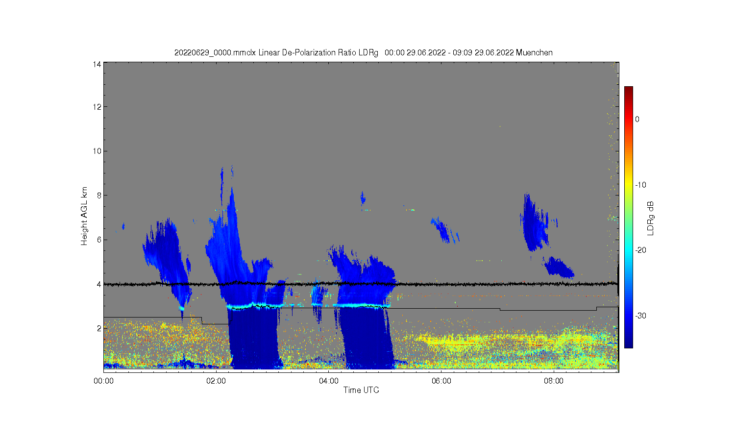Click the small blue cloud near 07:30 at 7 km
735x441 pixels.
(x=534, y=223)
